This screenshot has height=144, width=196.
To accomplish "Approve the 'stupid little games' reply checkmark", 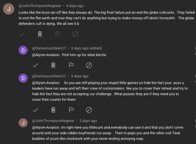I will click(35, 110).
